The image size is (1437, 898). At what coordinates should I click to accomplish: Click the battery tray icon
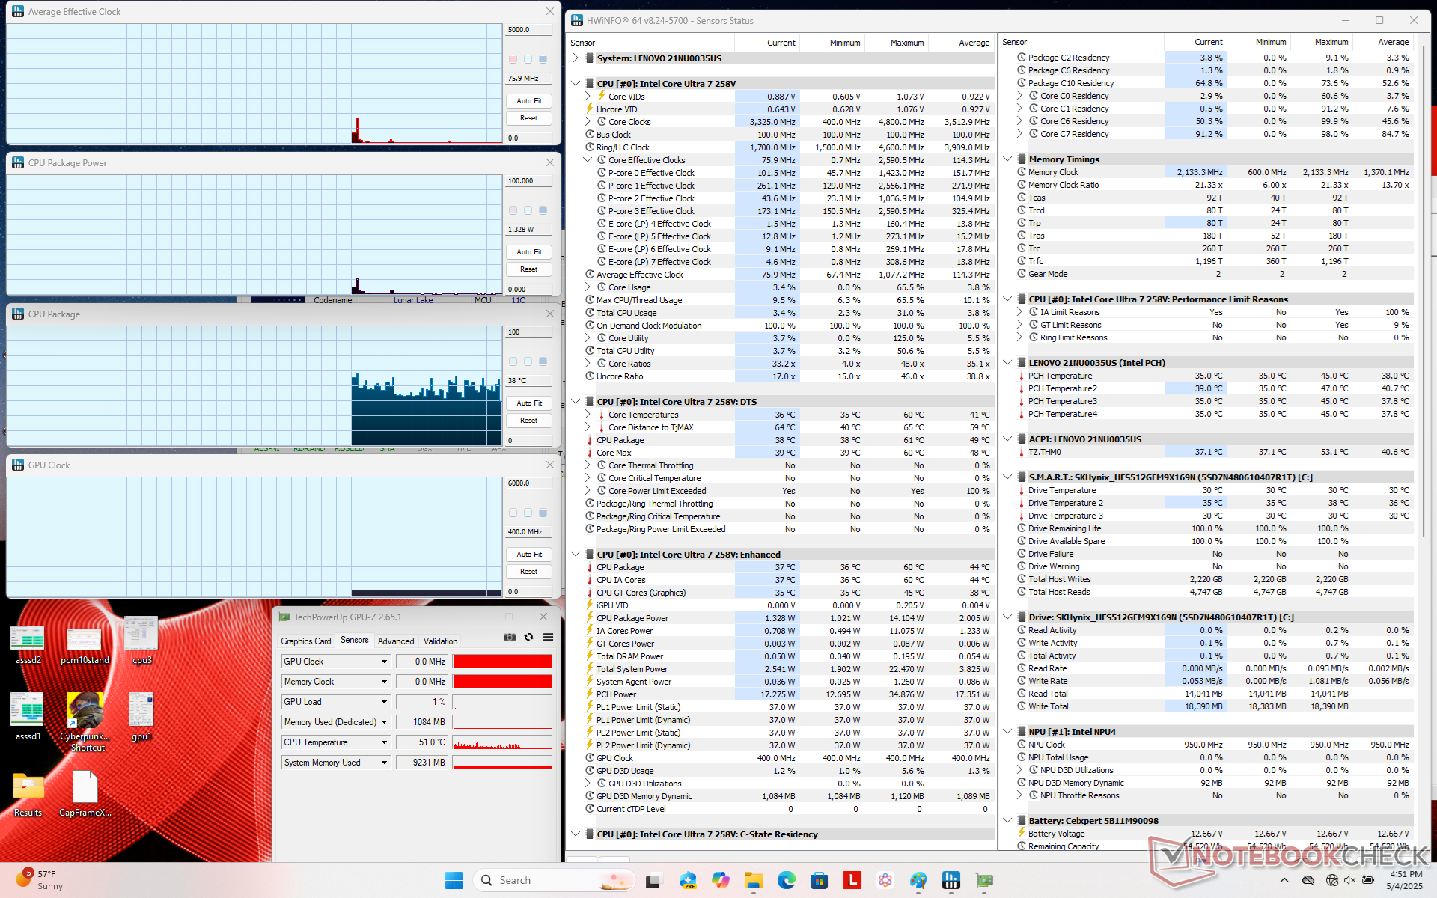1367,880
